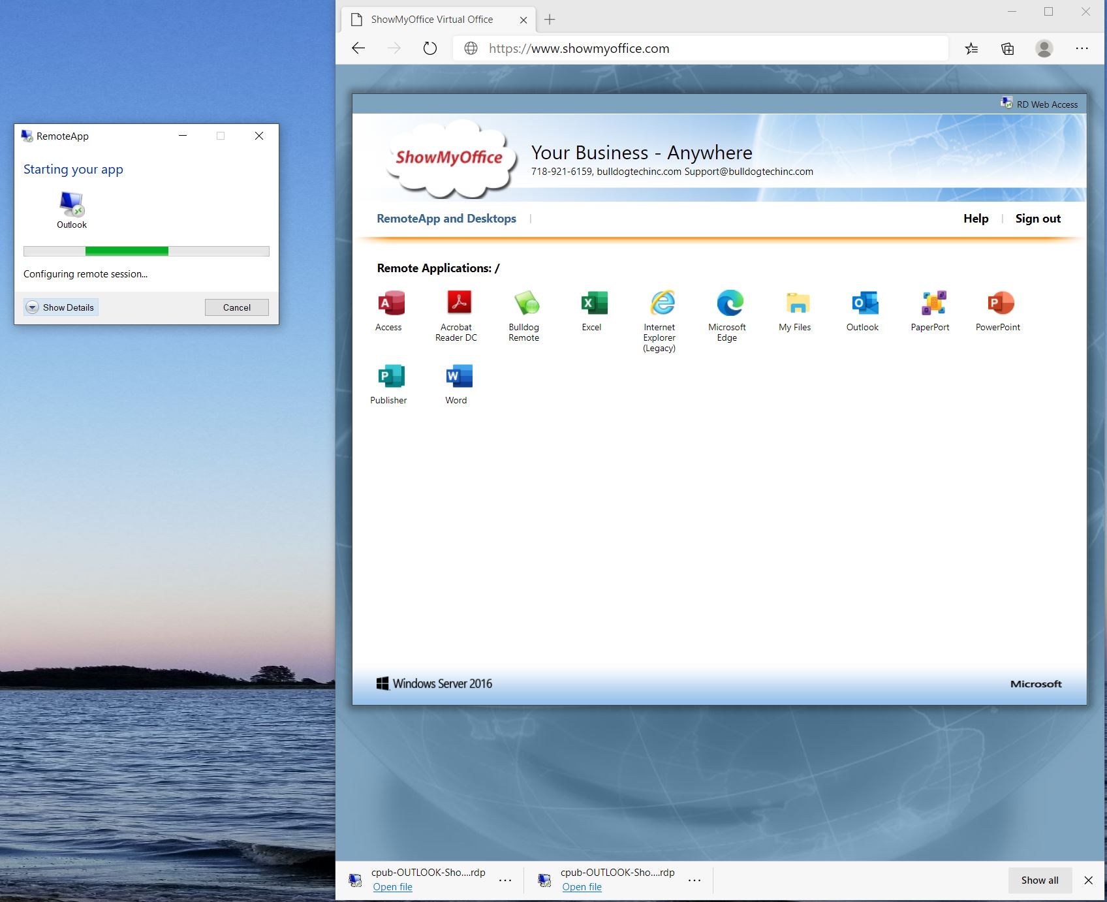
Task: View site information globe icon
Action: pyautogui.click(x=471, y=48)
